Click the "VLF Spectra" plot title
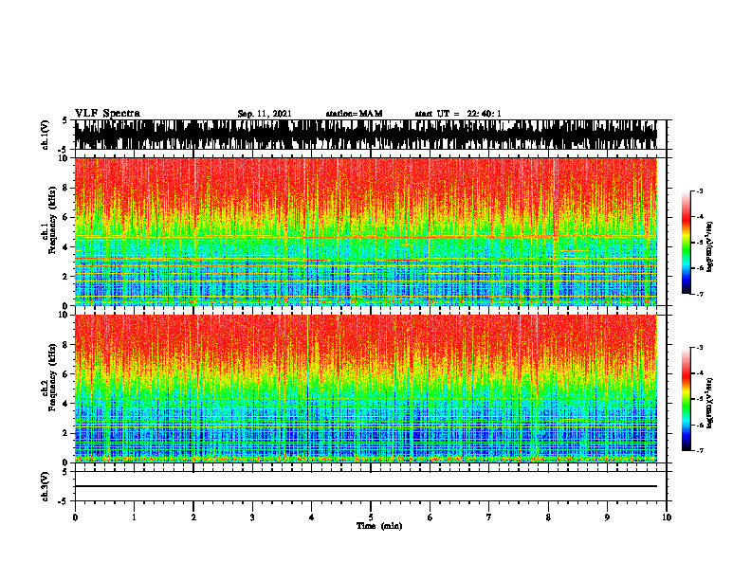The height and width of the screenshot is (580, 751). tap(107, 114)
